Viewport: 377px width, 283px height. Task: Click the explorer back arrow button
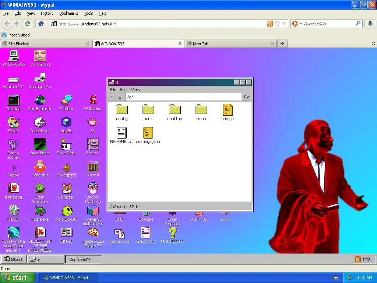coord(111,97)
